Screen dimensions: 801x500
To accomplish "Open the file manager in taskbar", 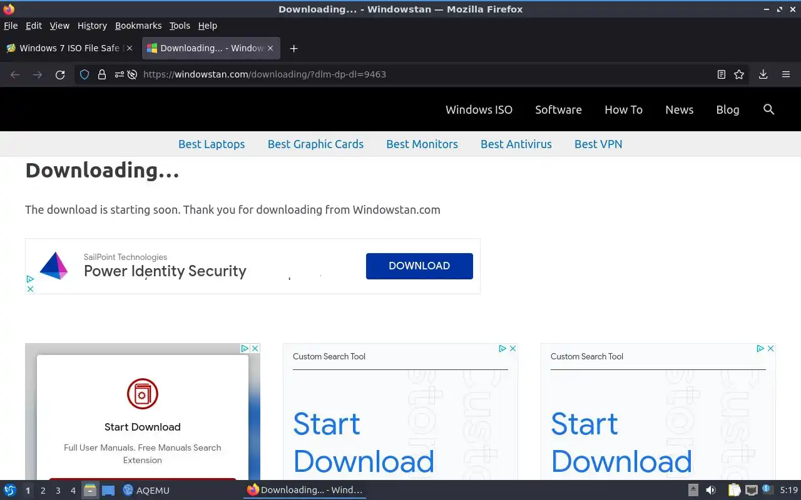I will click(90, 490).
